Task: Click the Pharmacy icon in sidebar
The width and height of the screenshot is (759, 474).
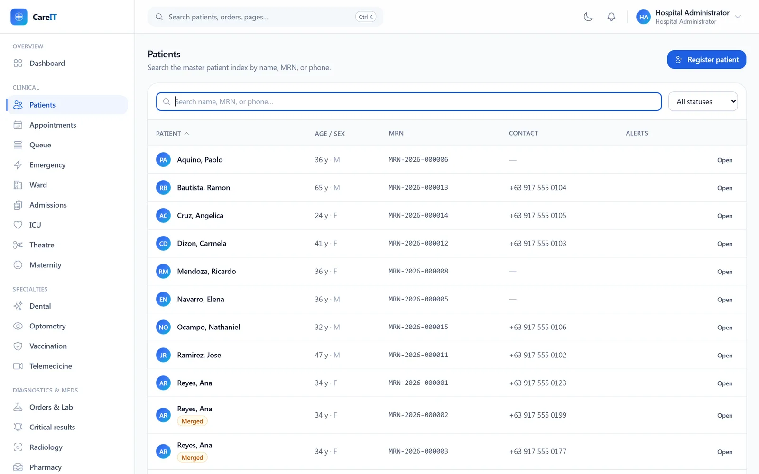Action: [x=18, y=467]
